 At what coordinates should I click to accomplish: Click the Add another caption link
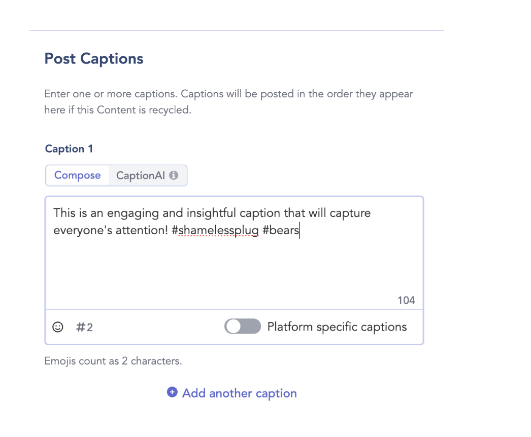(x=240, y=393)
